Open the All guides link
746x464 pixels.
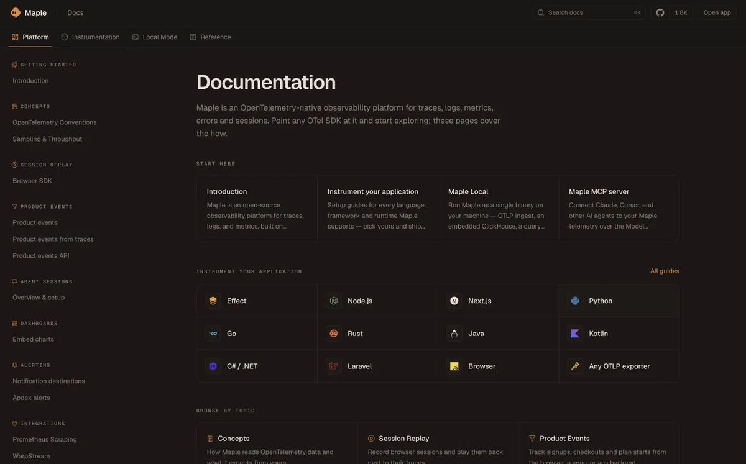(665, 271)
